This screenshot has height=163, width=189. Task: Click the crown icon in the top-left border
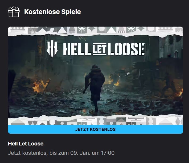click(18, 29)
